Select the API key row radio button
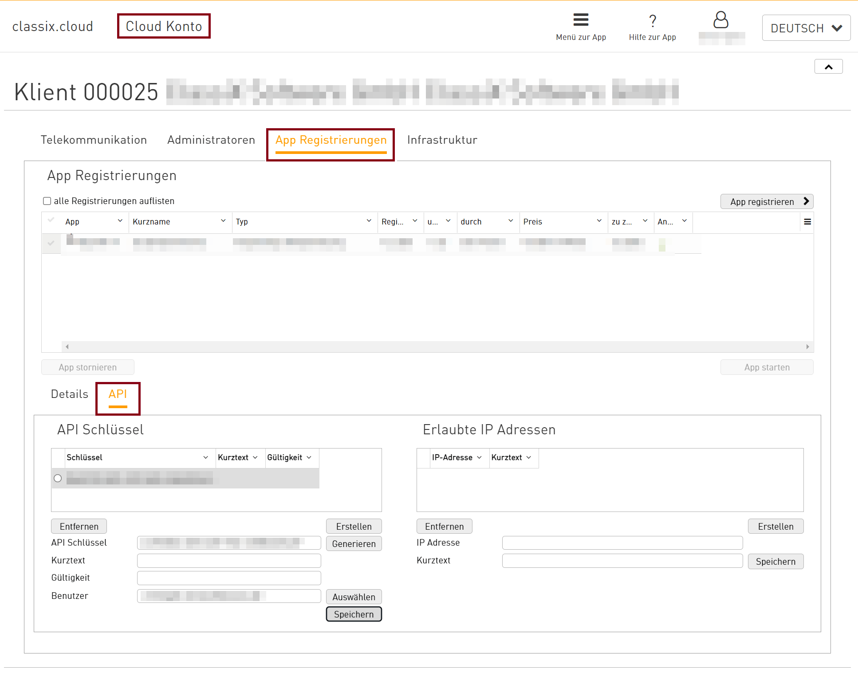This screenshot has height=673, width=858. coord(58,478)
